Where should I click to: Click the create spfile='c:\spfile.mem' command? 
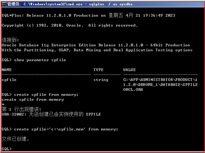coord(66,129)
